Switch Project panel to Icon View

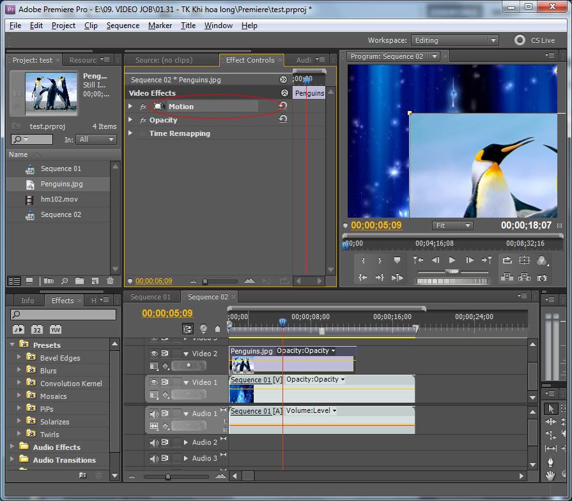coord(29,281)
